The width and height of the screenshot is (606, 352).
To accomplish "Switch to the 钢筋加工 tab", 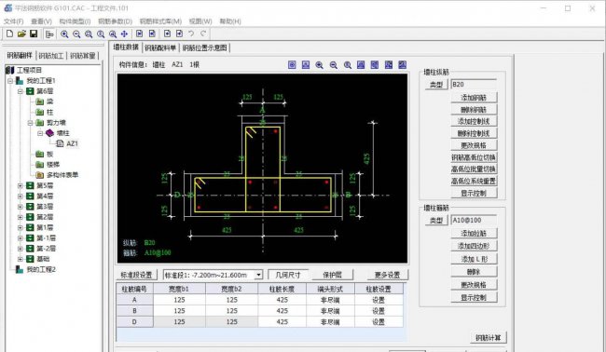I will (x=51, y=56).
